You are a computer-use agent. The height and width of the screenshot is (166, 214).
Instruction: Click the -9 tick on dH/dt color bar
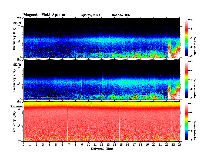(191, 56)
